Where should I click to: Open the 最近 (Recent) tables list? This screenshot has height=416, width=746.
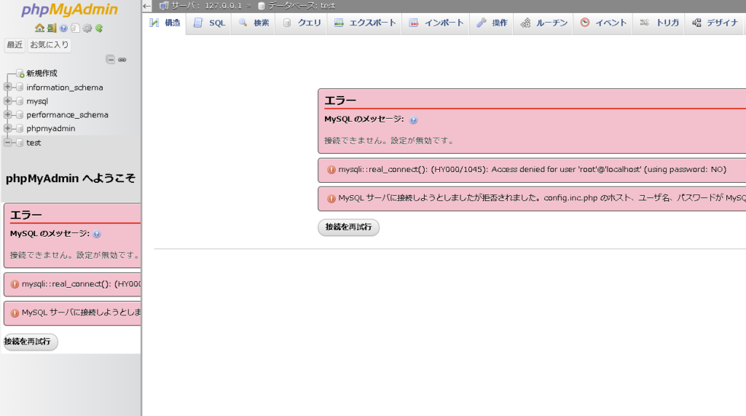coord(15,44)
